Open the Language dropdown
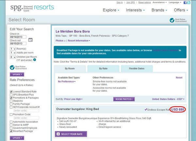Screen dimensions: 196x141 coord(175,2)
